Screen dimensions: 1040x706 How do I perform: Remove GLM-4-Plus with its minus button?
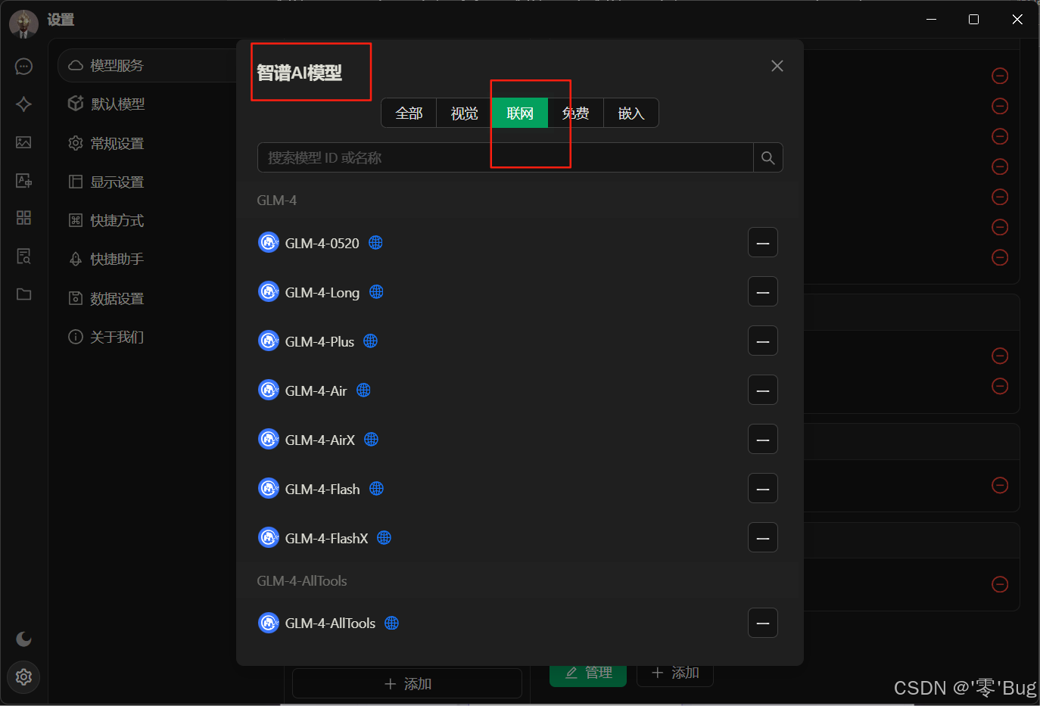coord(763,341)
